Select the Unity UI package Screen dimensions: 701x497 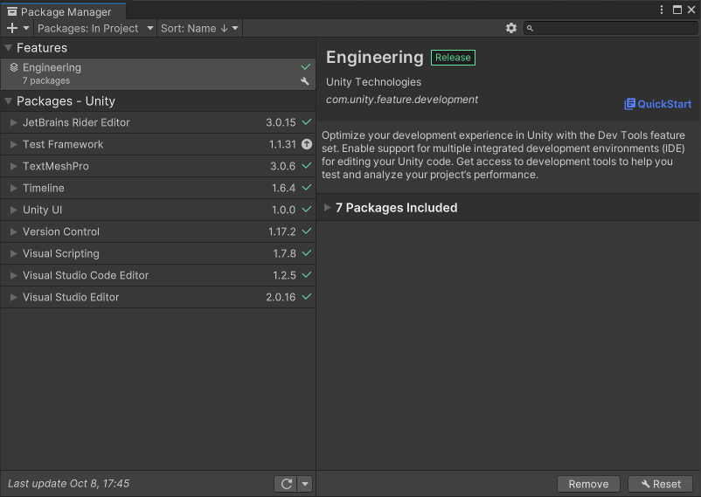pyautogui.click(x=158, y=210)
